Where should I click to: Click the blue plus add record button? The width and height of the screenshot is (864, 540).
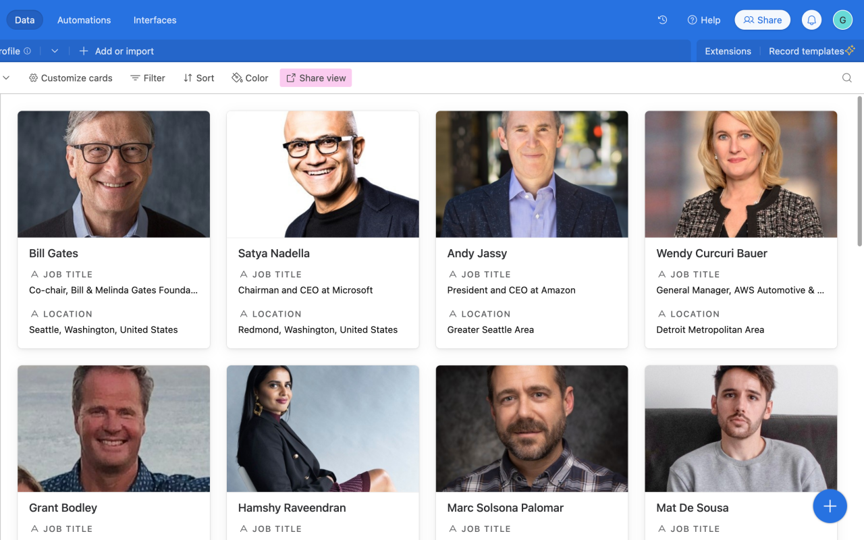coord(830,506)
